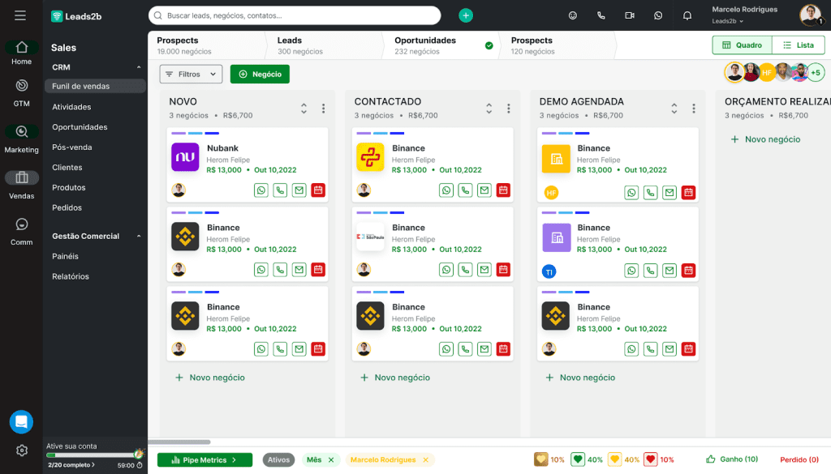Add Novo negócio in CONTACTADO column
This screenshot has height=474, width=831.
[395, 378]
